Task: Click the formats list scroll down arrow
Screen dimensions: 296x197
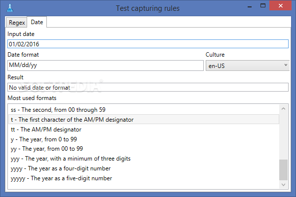Action: pyautogui.click(x=283, y=185)
